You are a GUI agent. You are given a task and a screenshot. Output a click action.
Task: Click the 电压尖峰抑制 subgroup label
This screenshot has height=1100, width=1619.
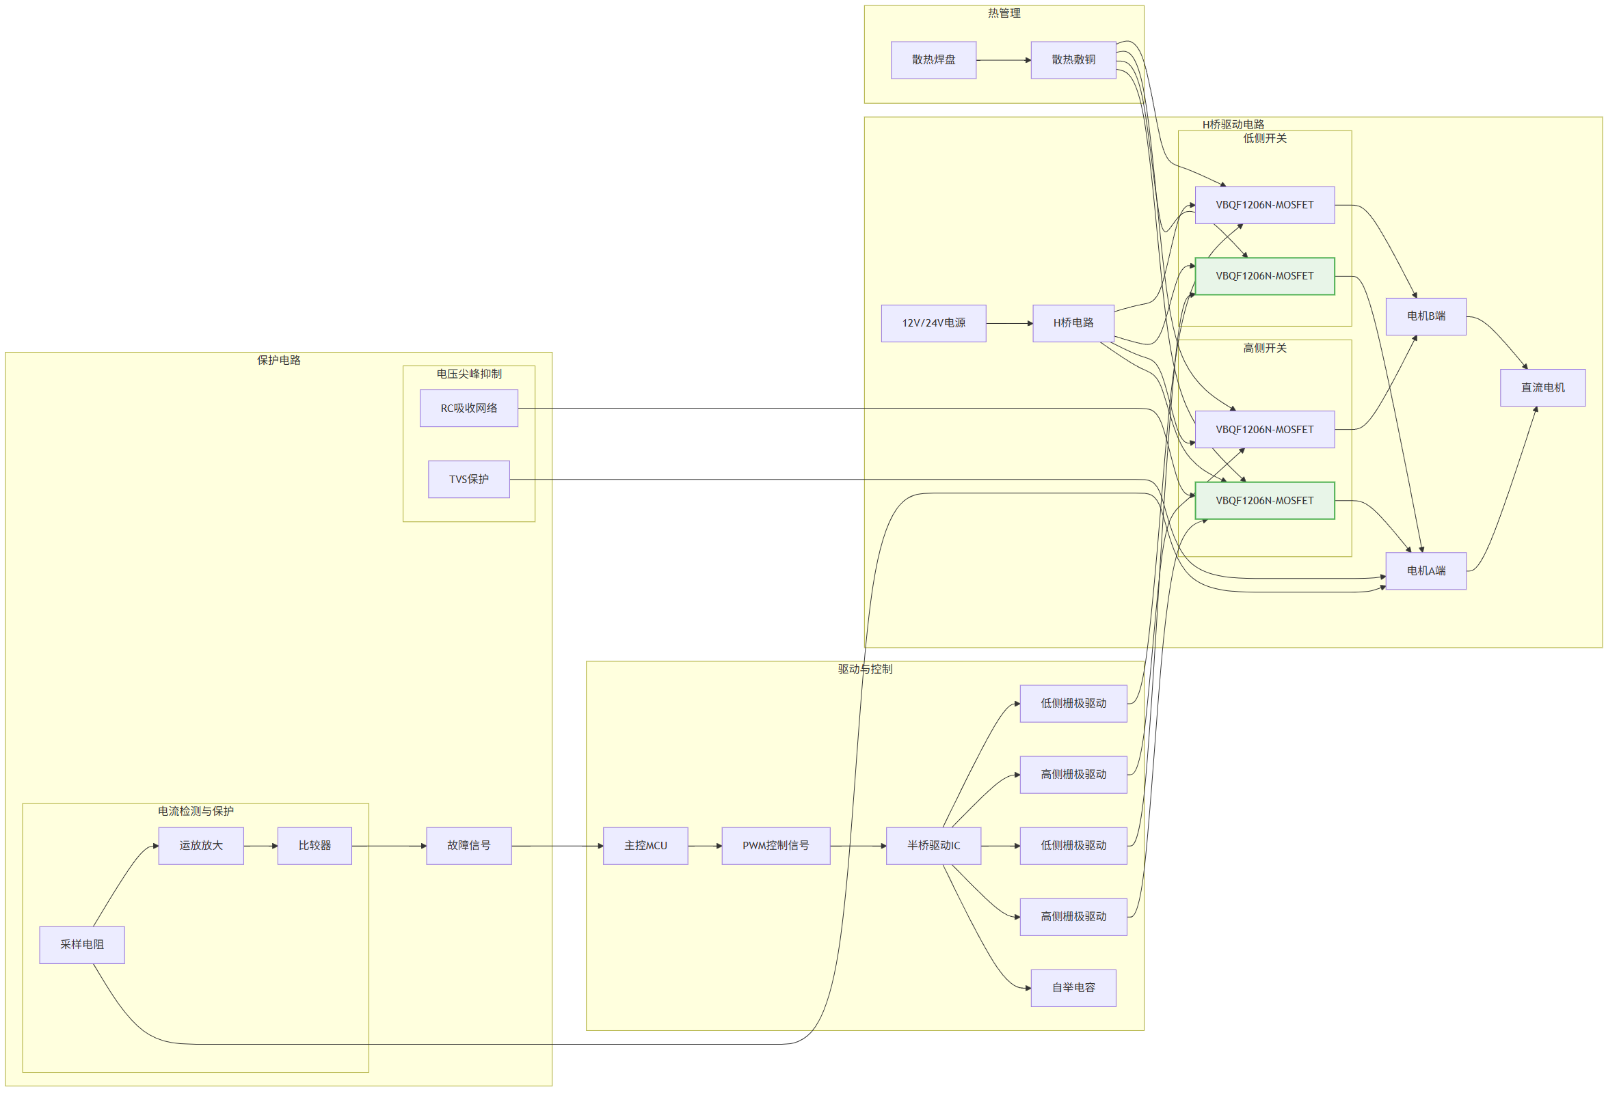click(469, 374)
